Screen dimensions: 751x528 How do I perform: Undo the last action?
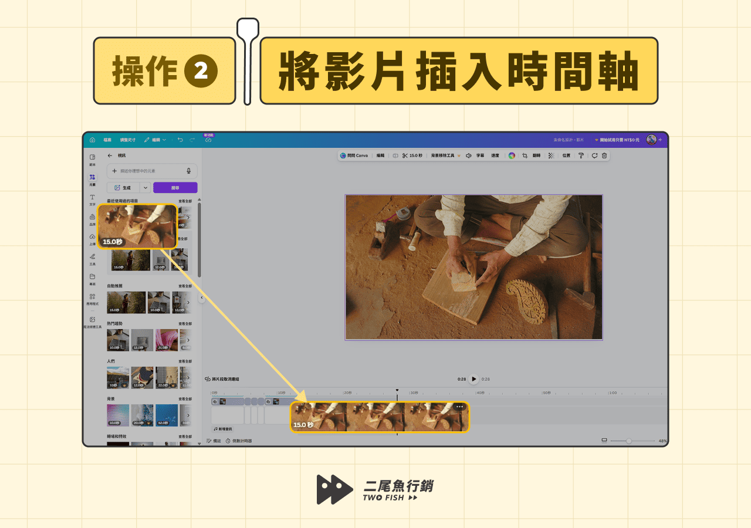point(180,140)
